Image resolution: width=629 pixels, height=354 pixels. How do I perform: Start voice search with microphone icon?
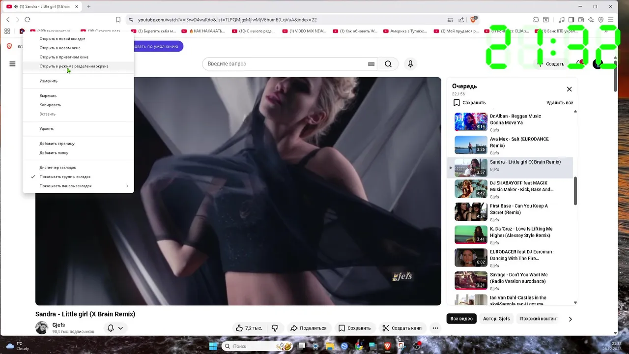410,64
